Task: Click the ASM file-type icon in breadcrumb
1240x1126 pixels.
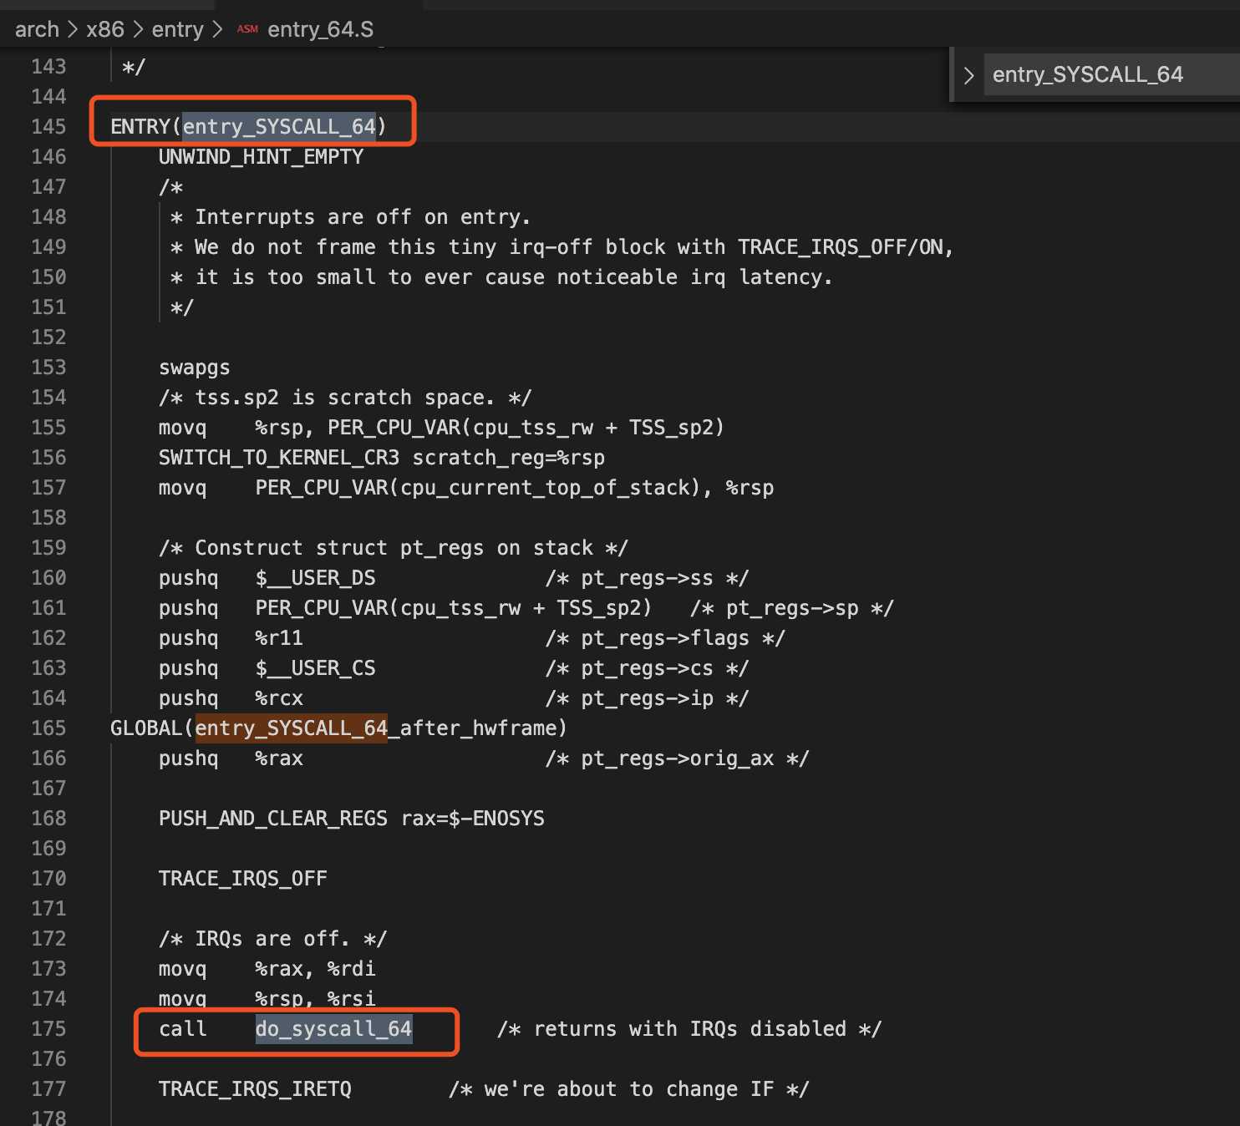Action: 247,29
